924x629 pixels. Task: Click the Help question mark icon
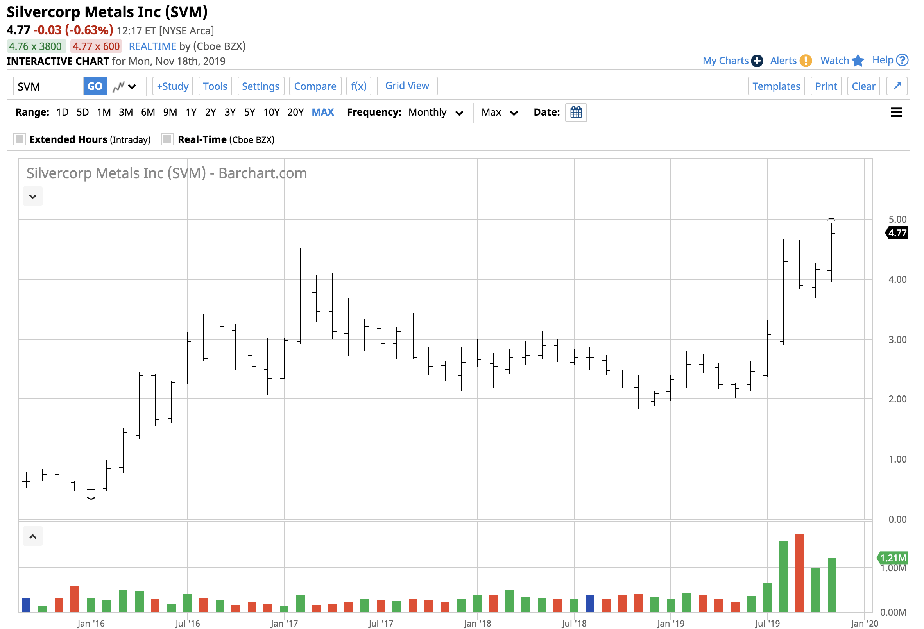[903, 60]
